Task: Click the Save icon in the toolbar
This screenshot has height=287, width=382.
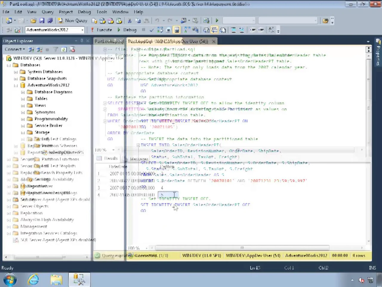Action: [x=42, y=21]
